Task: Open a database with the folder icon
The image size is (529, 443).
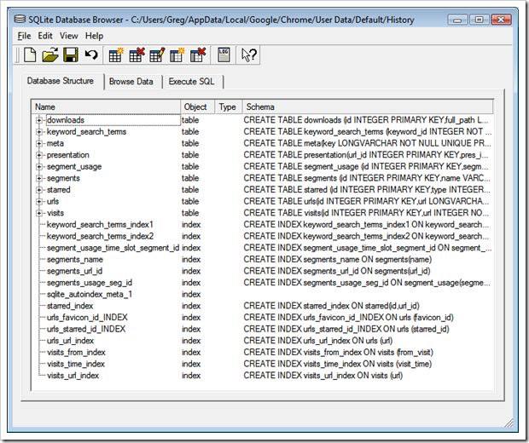Action: (50, 56)
